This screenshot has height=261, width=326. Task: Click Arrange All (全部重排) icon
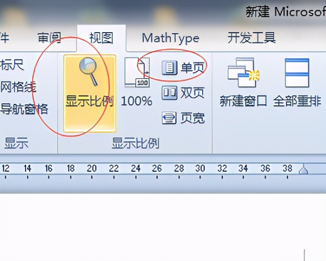pos(297,73)
